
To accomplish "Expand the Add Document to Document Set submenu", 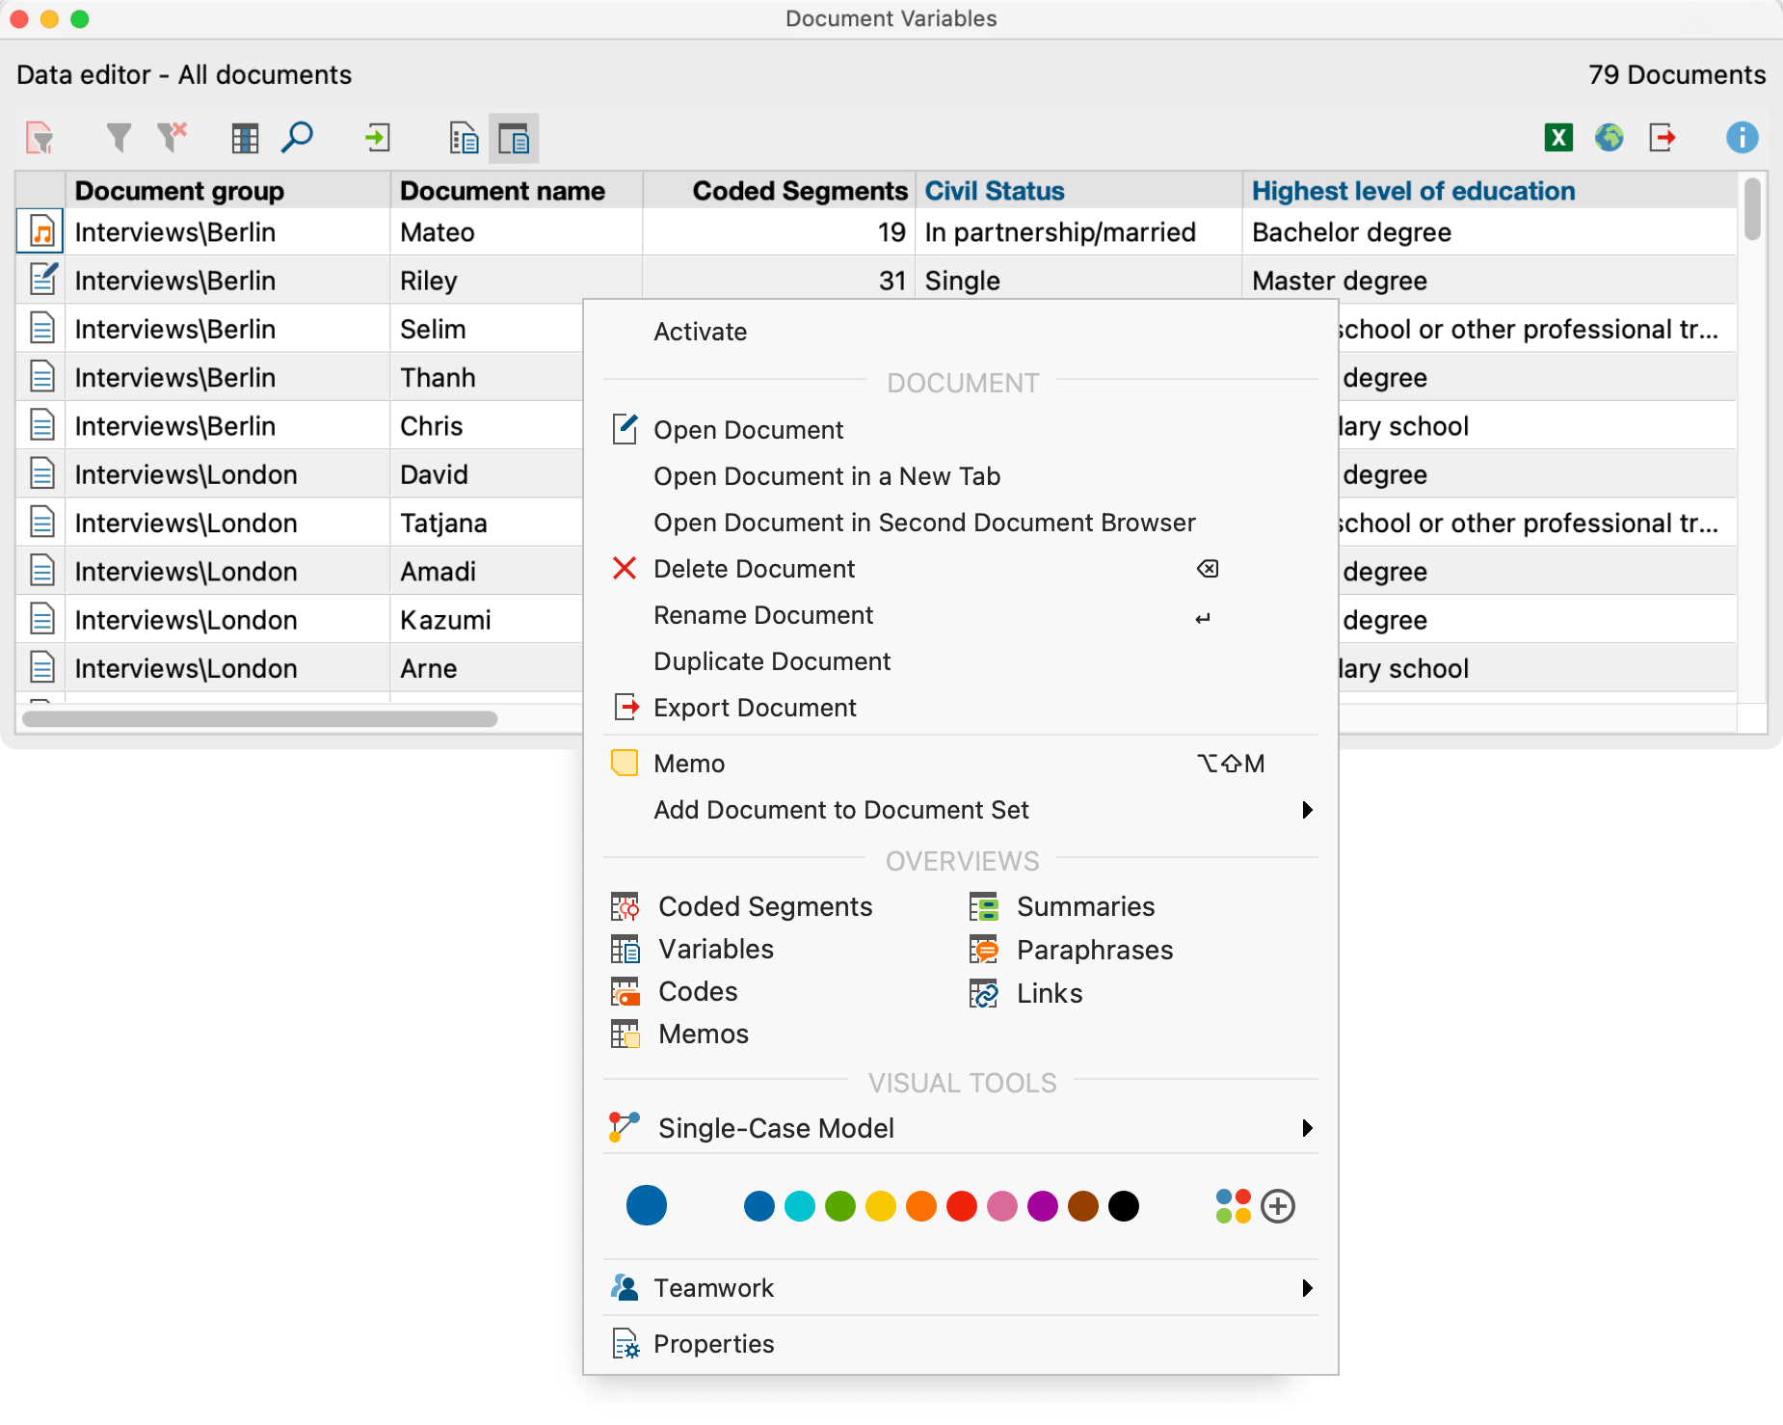I will pyautogui.click(x=841, y=810).
